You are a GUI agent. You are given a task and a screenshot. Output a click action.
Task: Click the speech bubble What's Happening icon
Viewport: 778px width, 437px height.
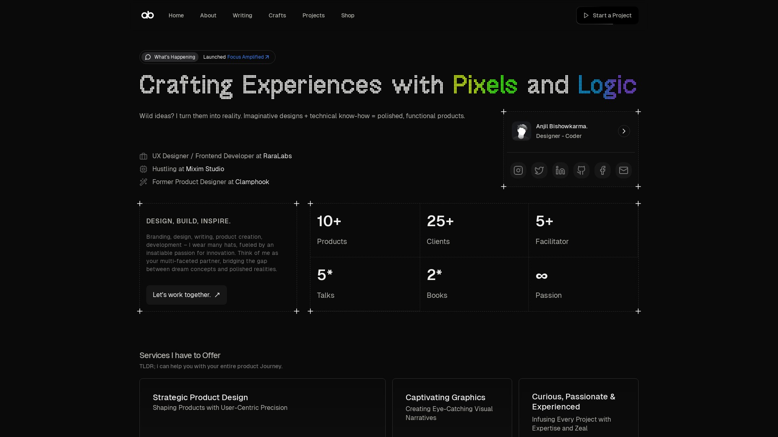point(147,57)
